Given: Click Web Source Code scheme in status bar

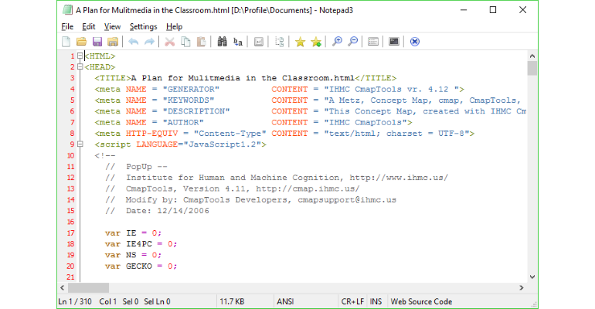Looking at the screenshot, I should [x=421, y=301].
